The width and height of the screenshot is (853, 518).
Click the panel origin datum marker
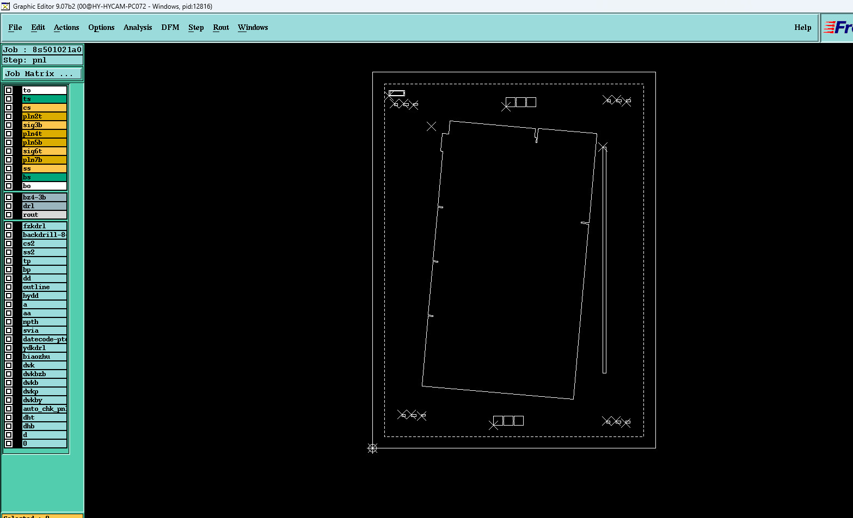(x=372, y=448)
